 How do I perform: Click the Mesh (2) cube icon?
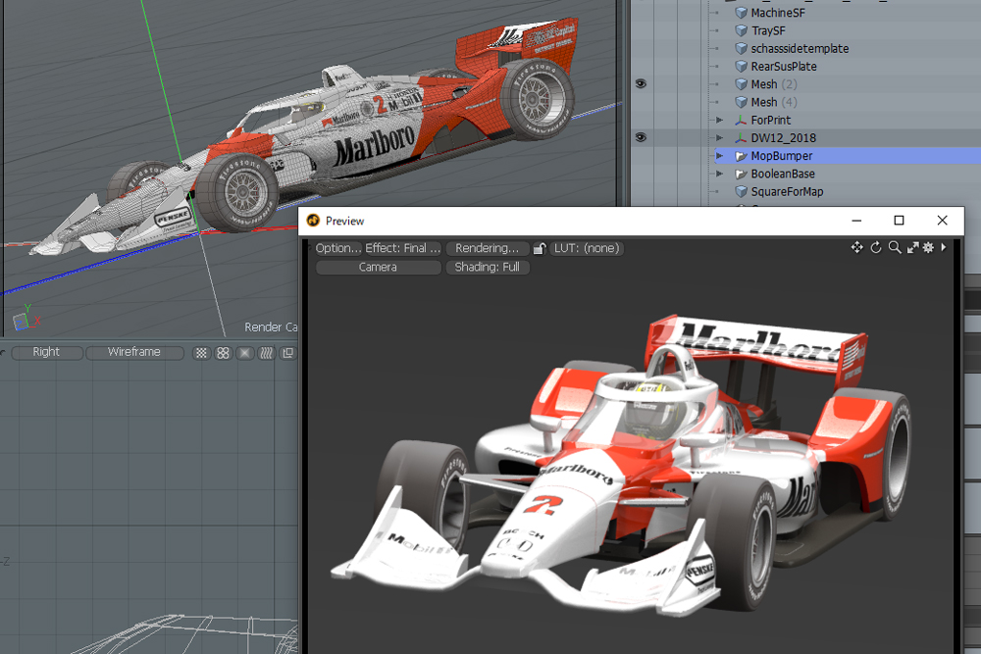pyautogui.click(x=742, y=83)
